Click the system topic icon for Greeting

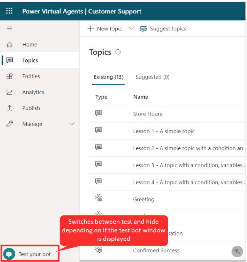pyautogui.click(x=99, y=198)
